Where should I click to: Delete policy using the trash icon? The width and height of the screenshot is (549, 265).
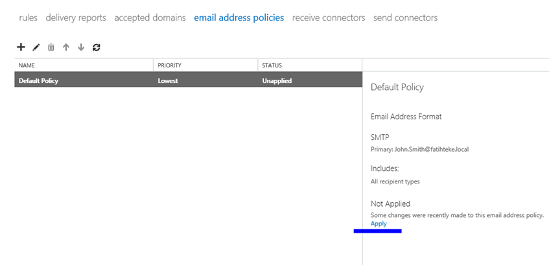(x=51, y=47)
